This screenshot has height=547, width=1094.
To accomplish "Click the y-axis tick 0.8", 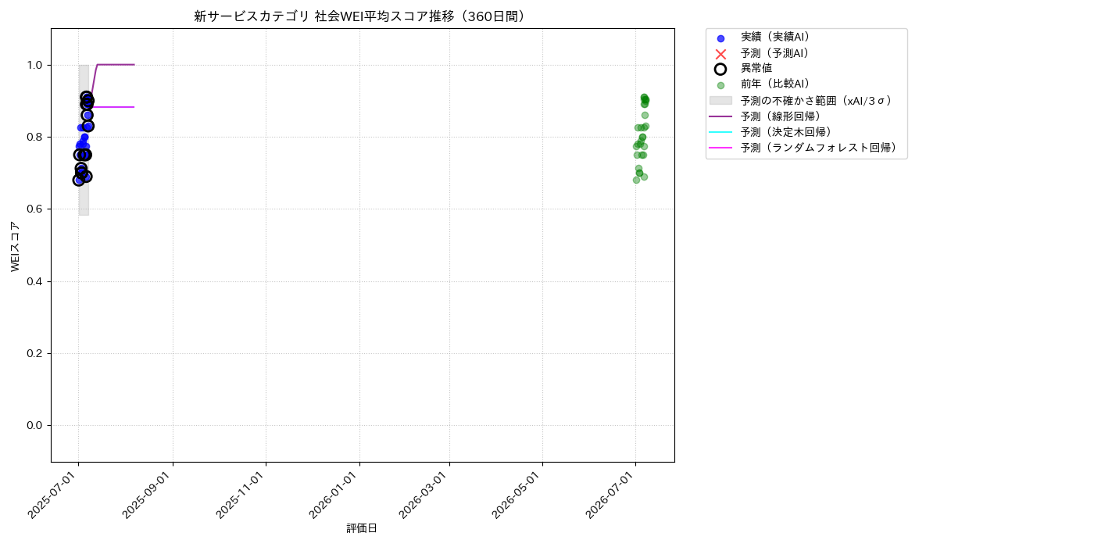I will click(x=36, y=137).
